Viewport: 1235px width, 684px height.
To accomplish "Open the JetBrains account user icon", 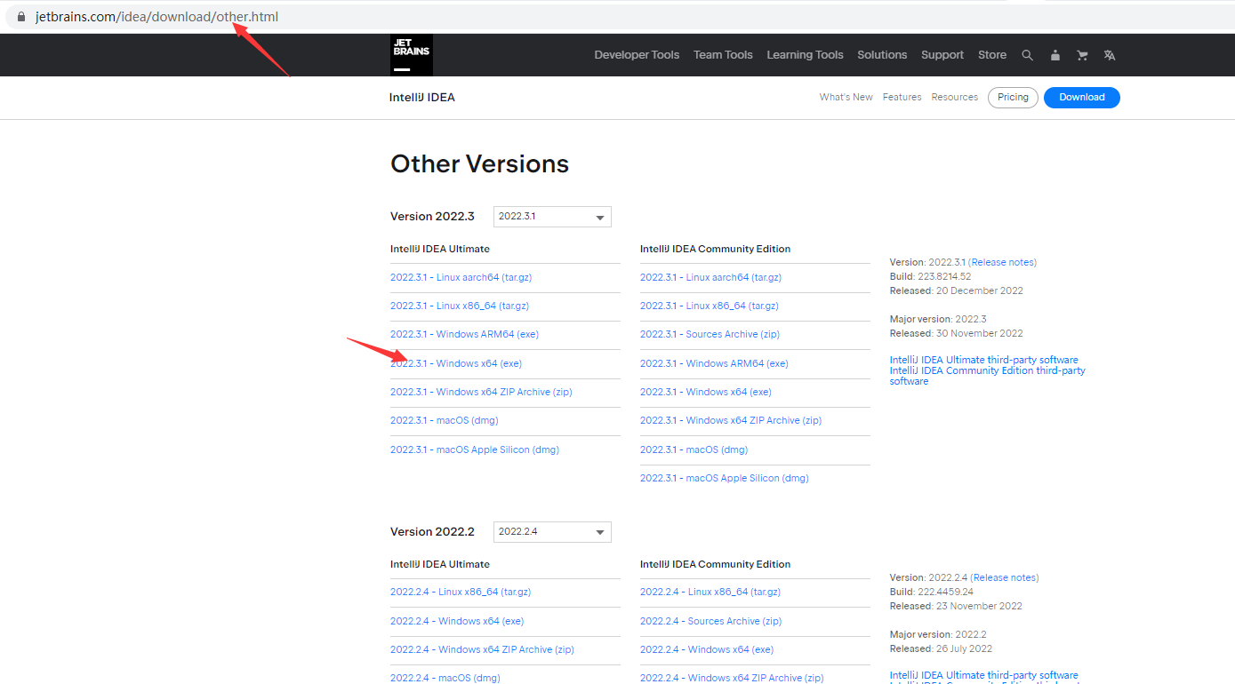I will [x=1055, y=55].
